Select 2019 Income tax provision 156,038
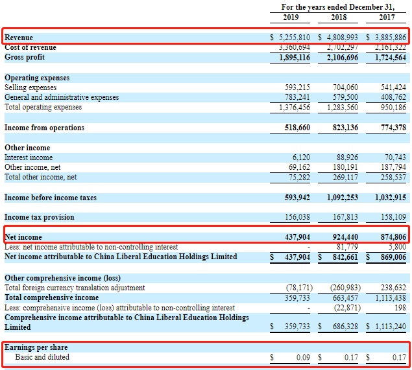 click(x=297, y=217)
